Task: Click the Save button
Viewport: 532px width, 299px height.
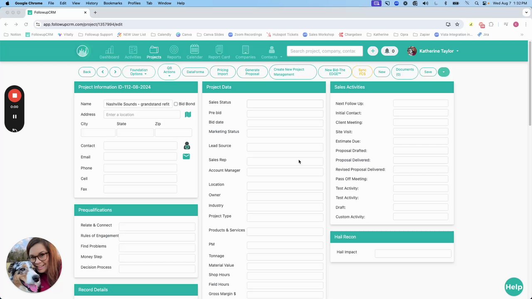Action: (428, 72)
